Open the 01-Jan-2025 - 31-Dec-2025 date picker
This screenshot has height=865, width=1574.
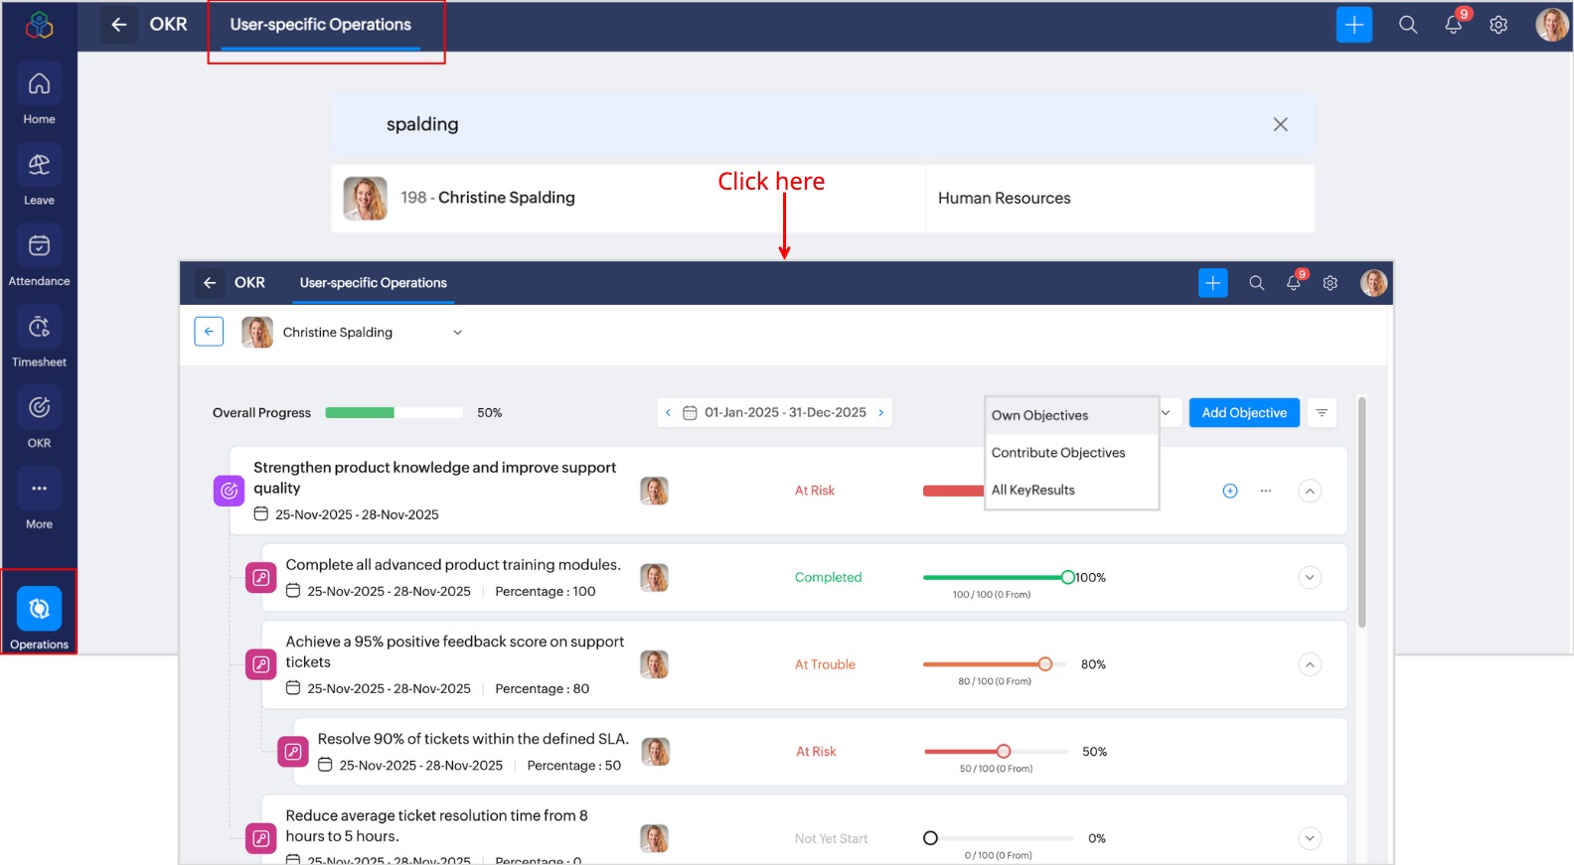774,413
